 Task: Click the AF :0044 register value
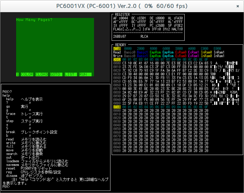[120, 18]
